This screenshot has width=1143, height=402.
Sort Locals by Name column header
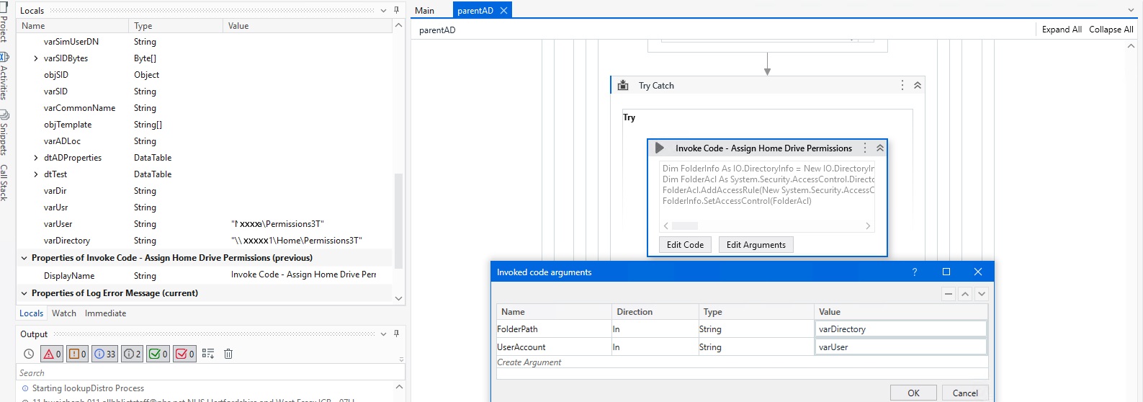73,26
